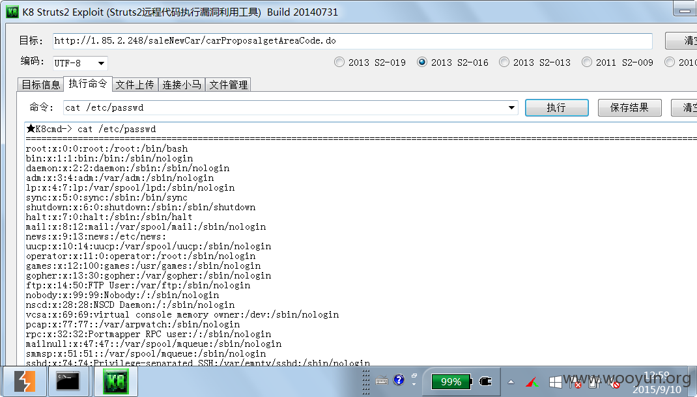Click the 保存结果 save results button
The image size is (697, 397).
coord(629,107)
